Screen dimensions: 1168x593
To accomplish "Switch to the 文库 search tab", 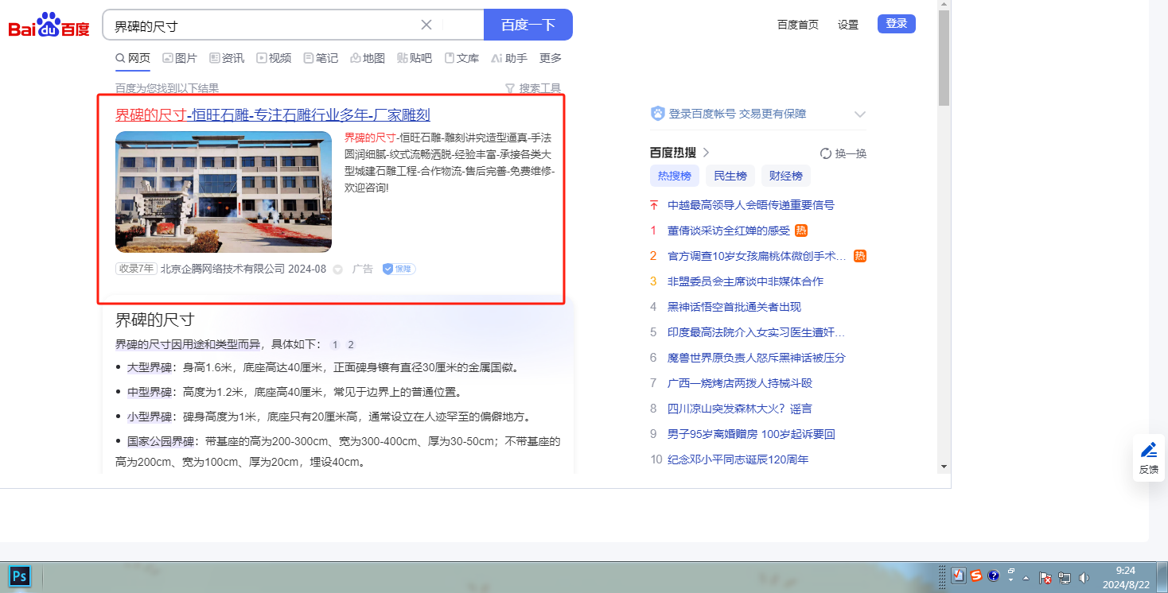I will point(461,58).
